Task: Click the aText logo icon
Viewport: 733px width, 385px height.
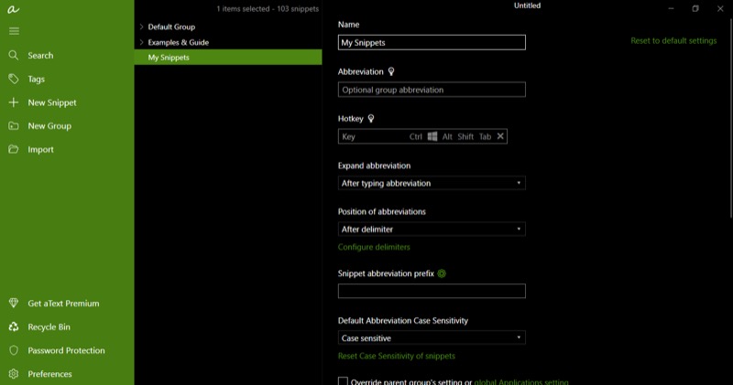Action: pyautogui.click(x=13, y=9)
